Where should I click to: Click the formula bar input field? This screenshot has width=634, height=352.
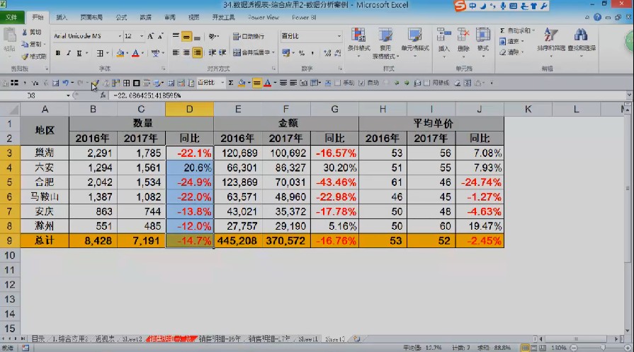[x=366, y=95]
